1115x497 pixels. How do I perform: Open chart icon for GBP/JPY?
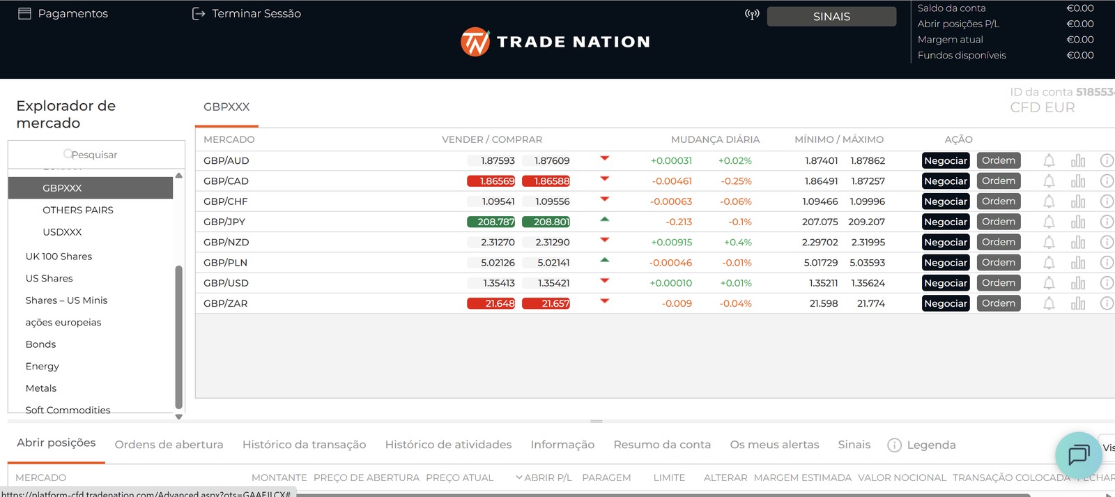click(1078, 222)
